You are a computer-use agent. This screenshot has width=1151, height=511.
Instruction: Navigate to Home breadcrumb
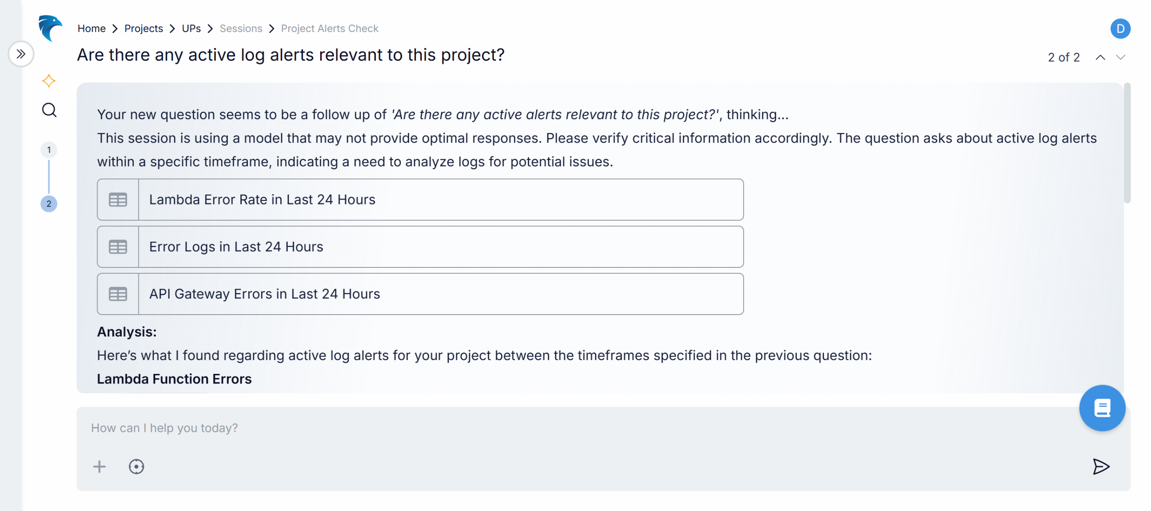pyautogui.click(x=91, y=28)
